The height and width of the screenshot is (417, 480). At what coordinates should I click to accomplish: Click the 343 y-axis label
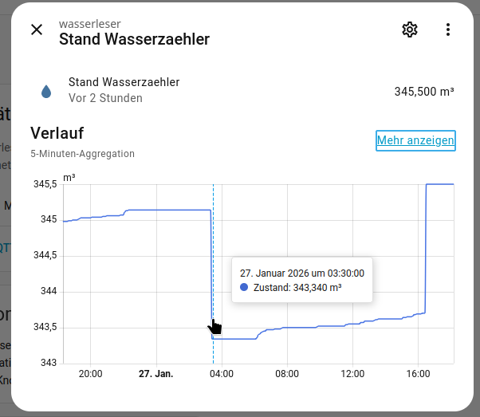49,363
